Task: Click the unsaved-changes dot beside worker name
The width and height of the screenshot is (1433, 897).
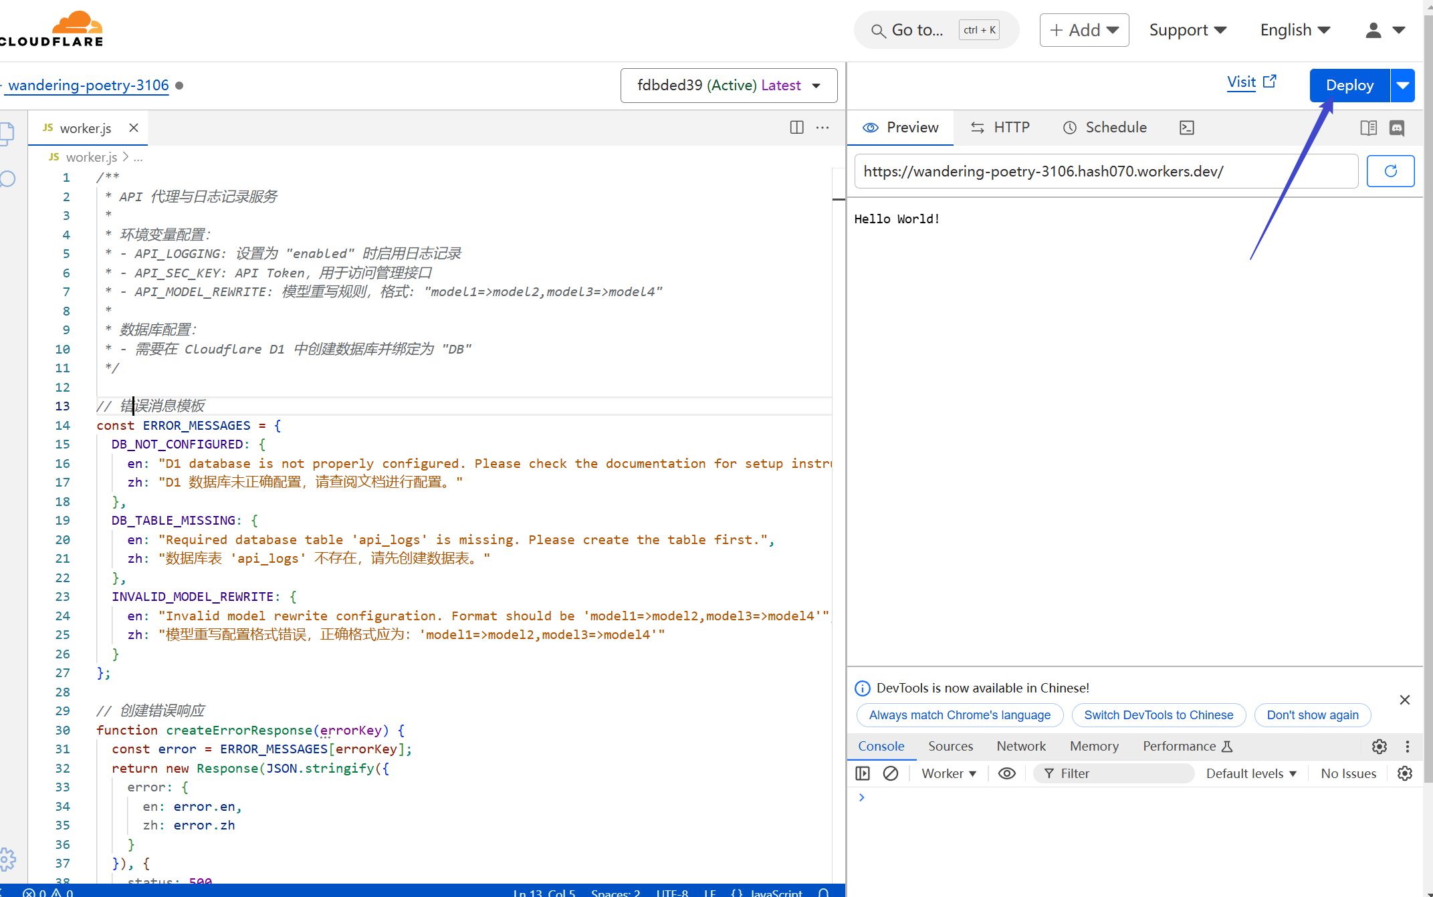Action: pyautogui.click(x=179, y=86)
